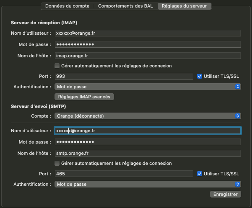
Task: Click the smtp.orange.fr host name field
Action: point(148,153)
